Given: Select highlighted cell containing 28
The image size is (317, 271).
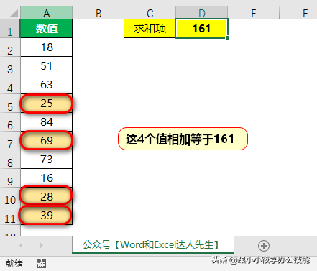Looking at the screenshot, I should coord(46,197).
